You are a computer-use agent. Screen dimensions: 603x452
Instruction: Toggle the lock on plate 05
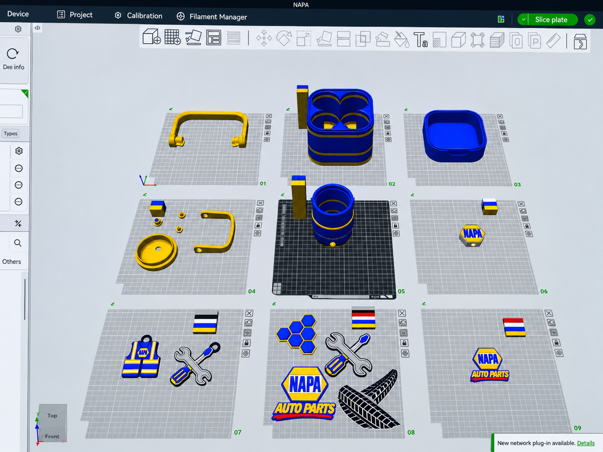tap(396, 226)
